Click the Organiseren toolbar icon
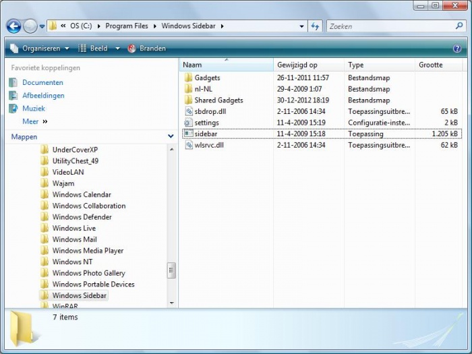This screenshot has width=472, height=354. tap(14, 49)
